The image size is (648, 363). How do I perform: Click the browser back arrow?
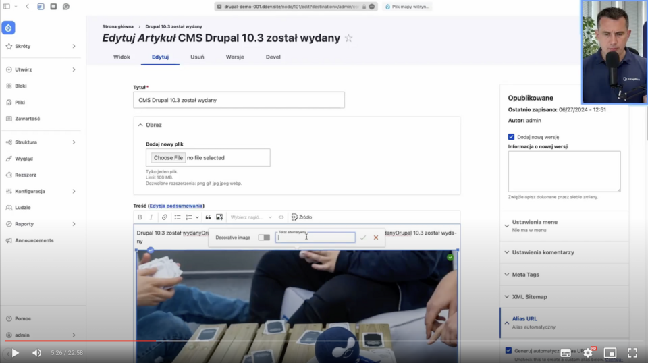(27, 7)
